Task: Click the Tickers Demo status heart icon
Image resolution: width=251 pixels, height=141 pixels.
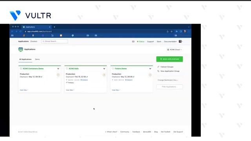Action: point(113,69)
